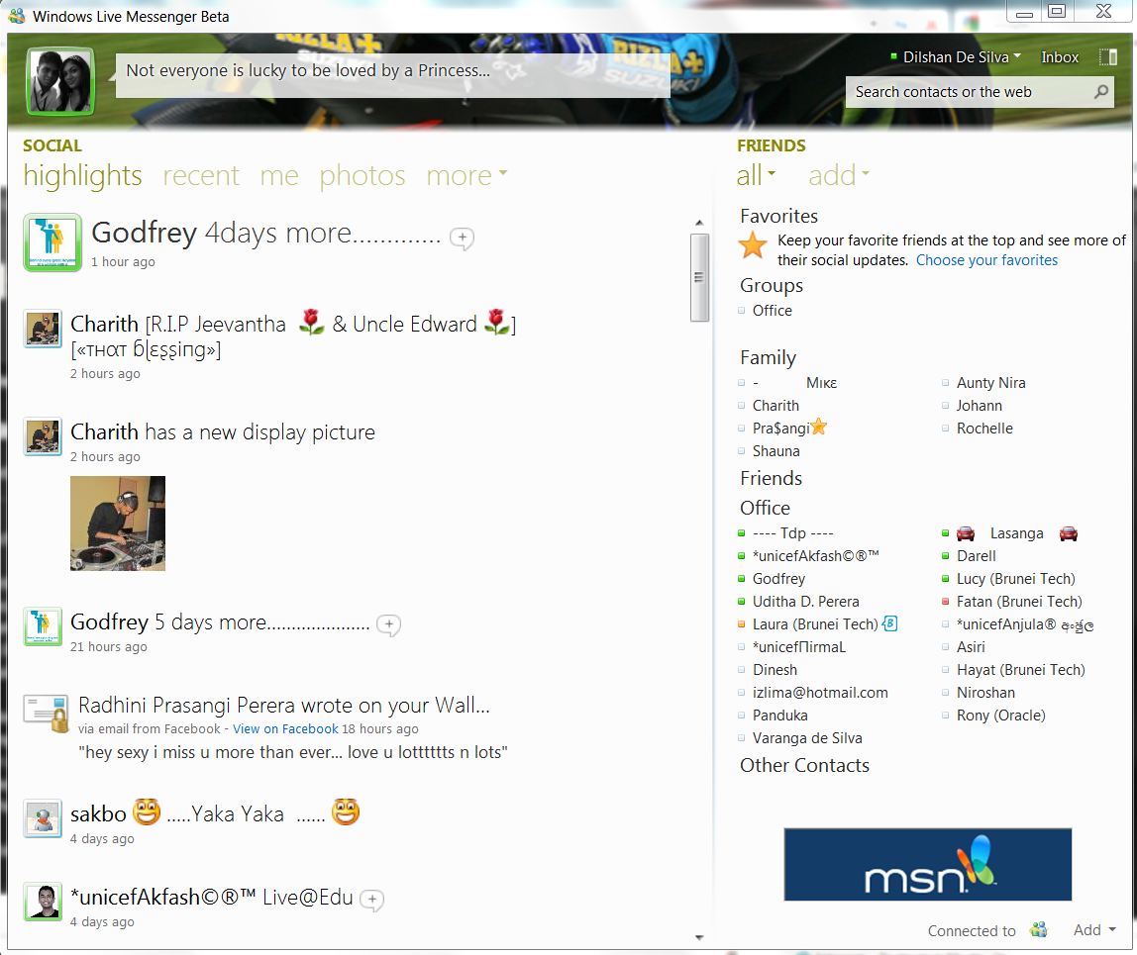The image size is (1137, 955).
Task: Click Darell's online status indicator
Action: [x=945, y=556]
